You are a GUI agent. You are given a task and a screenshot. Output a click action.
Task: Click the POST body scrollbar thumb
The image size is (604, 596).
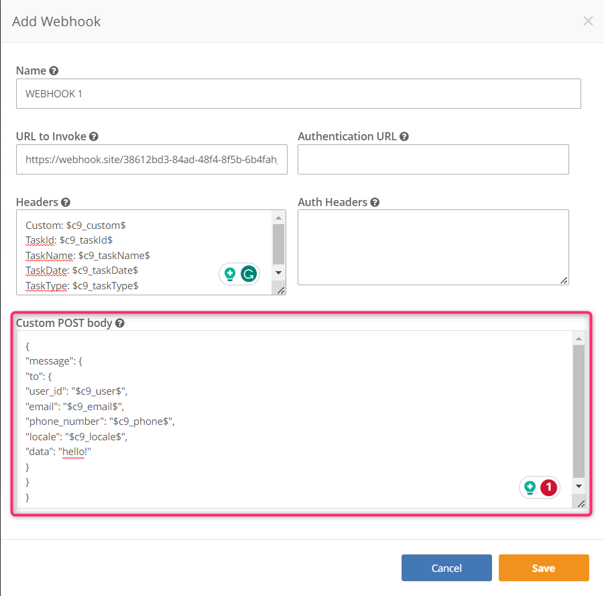click(579, 411)
